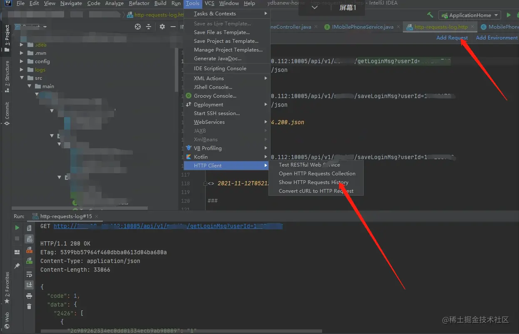519x334 pixels.
Task: Choose Test RESTful Web Service
Action: [x=316, y=165]
